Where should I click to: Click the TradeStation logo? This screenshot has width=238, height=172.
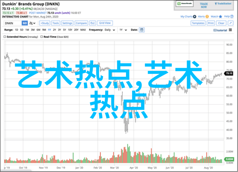(223, 4)
